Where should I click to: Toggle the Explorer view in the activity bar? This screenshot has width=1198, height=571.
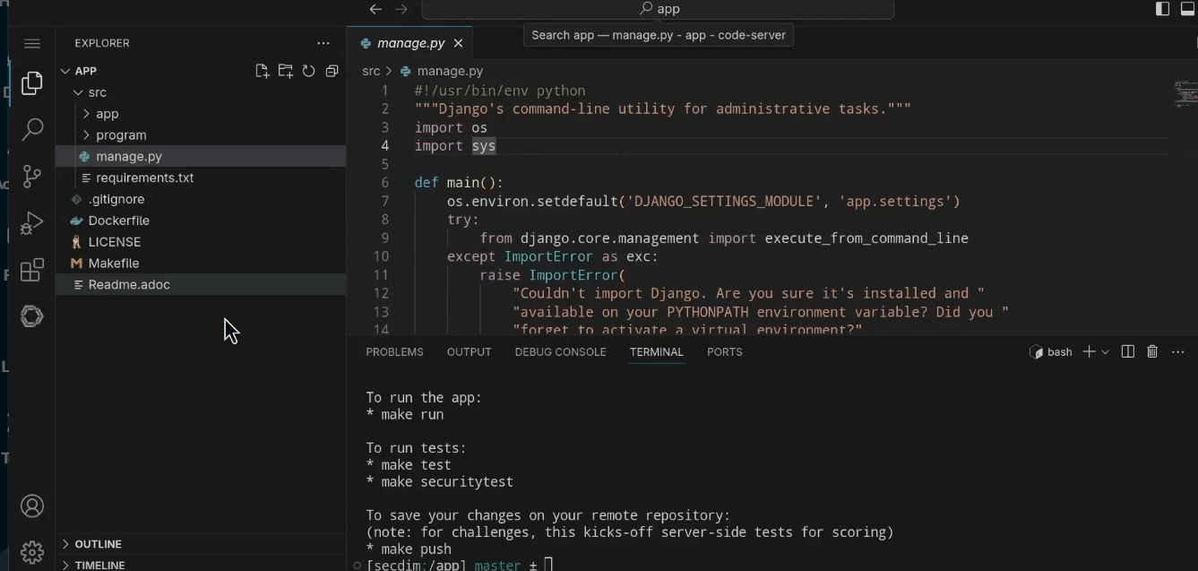(32, 82)
